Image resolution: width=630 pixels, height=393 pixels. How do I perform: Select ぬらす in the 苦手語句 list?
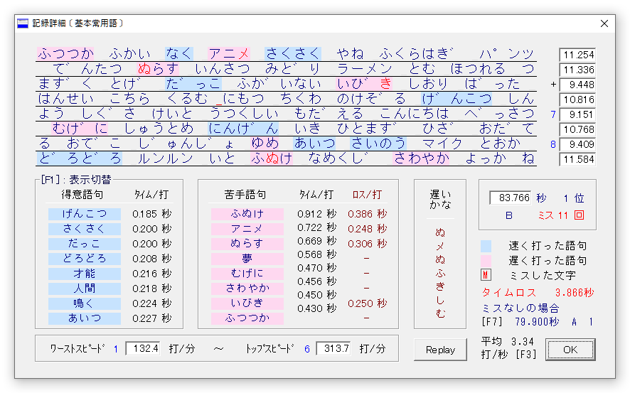point(247,244)
